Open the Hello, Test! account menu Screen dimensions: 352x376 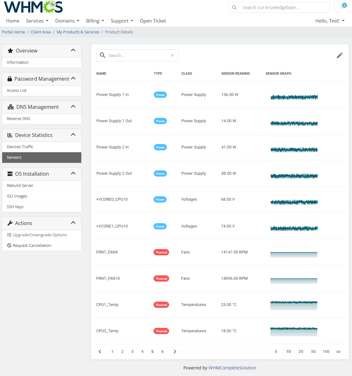[330, 21]
